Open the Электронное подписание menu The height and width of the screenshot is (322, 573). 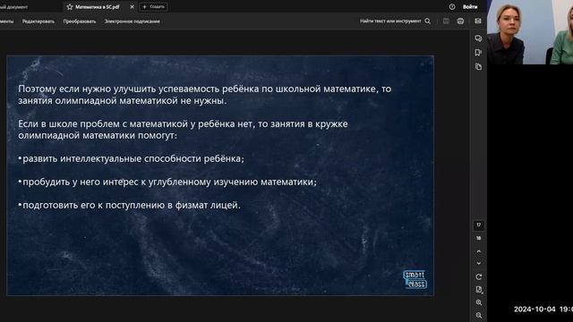[x=133, y=21]
